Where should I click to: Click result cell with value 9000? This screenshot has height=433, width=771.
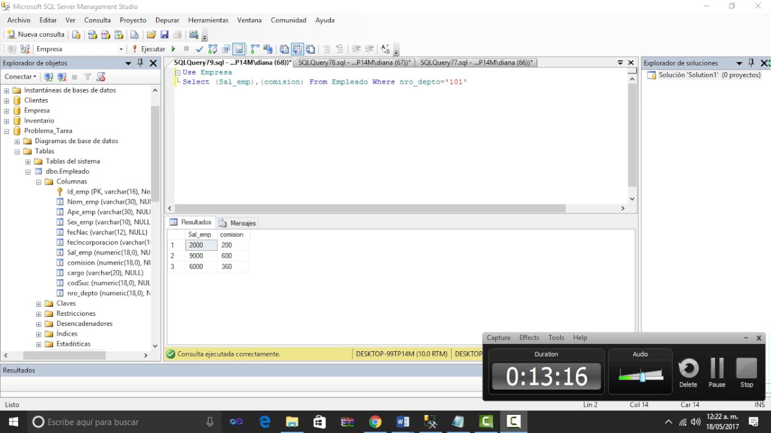click(201, 256)
